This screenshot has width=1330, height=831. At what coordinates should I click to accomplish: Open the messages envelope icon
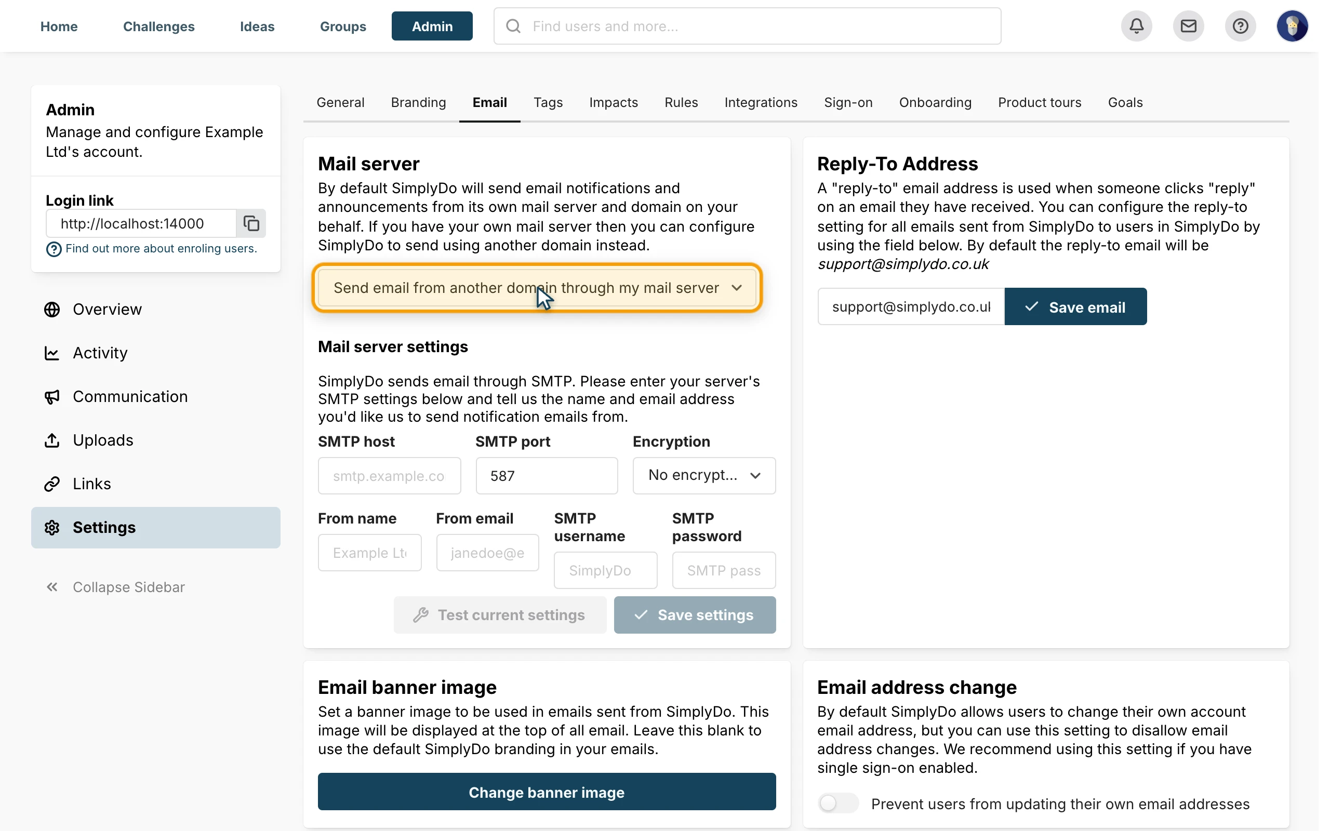pyautogui.click(x=1188, y=26)
